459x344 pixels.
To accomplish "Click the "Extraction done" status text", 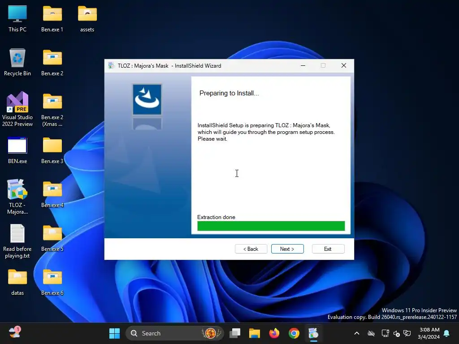I will pos(216,217).
